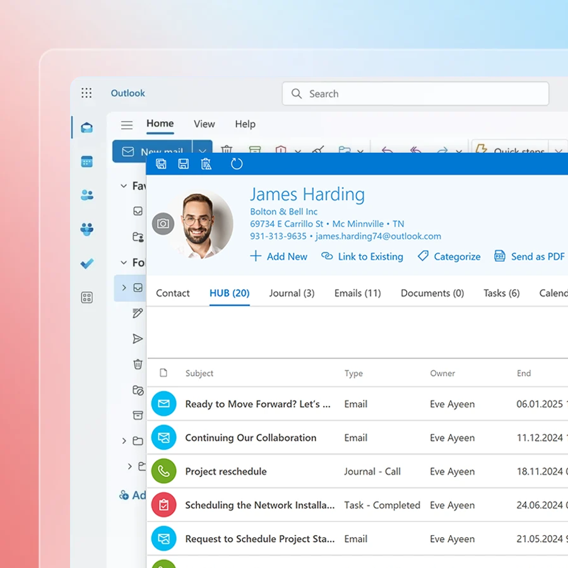Click the camera icon to change the photo

[x=163, y=223]
